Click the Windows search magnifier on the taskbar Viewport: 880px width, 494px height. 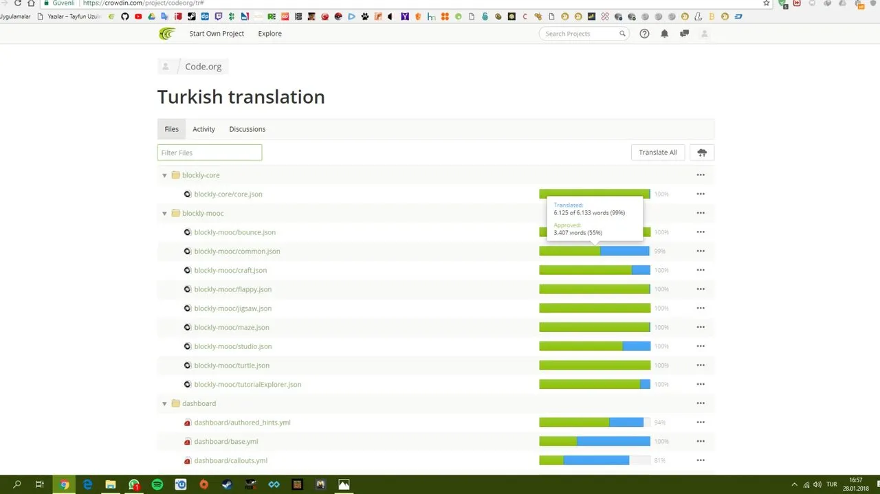[17, 484]
